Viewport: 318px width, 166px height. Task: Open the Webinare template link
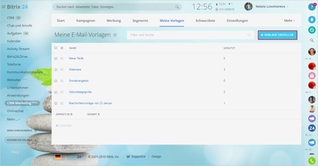(x=75, y=70)
